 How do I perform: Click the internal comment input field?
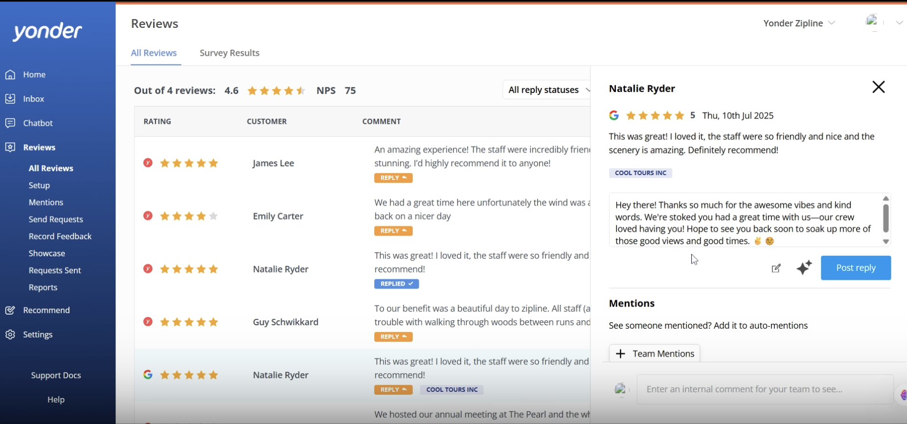pos(765,389)
